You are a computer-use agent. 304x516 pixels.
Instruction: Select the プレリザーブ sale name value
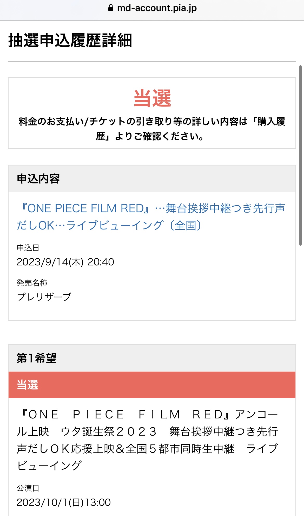pos(44,297)
